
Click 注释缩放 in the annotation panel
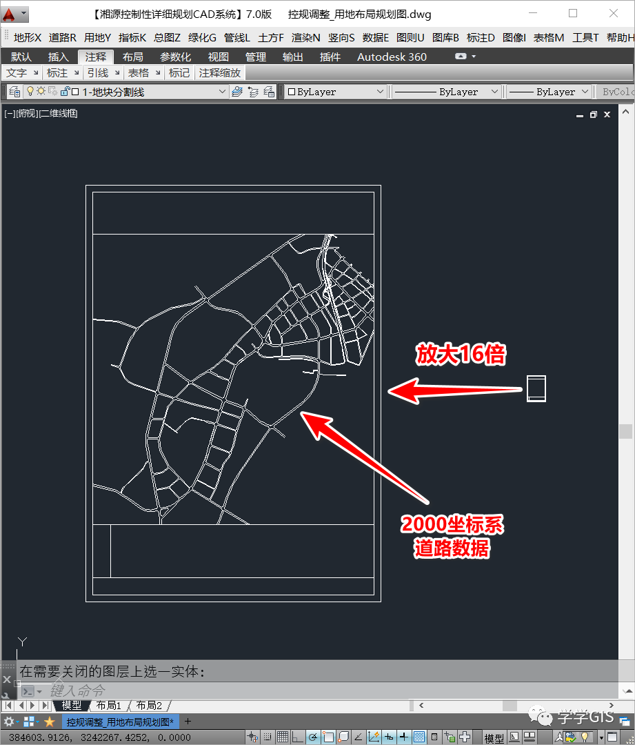(x=221, y=72)
